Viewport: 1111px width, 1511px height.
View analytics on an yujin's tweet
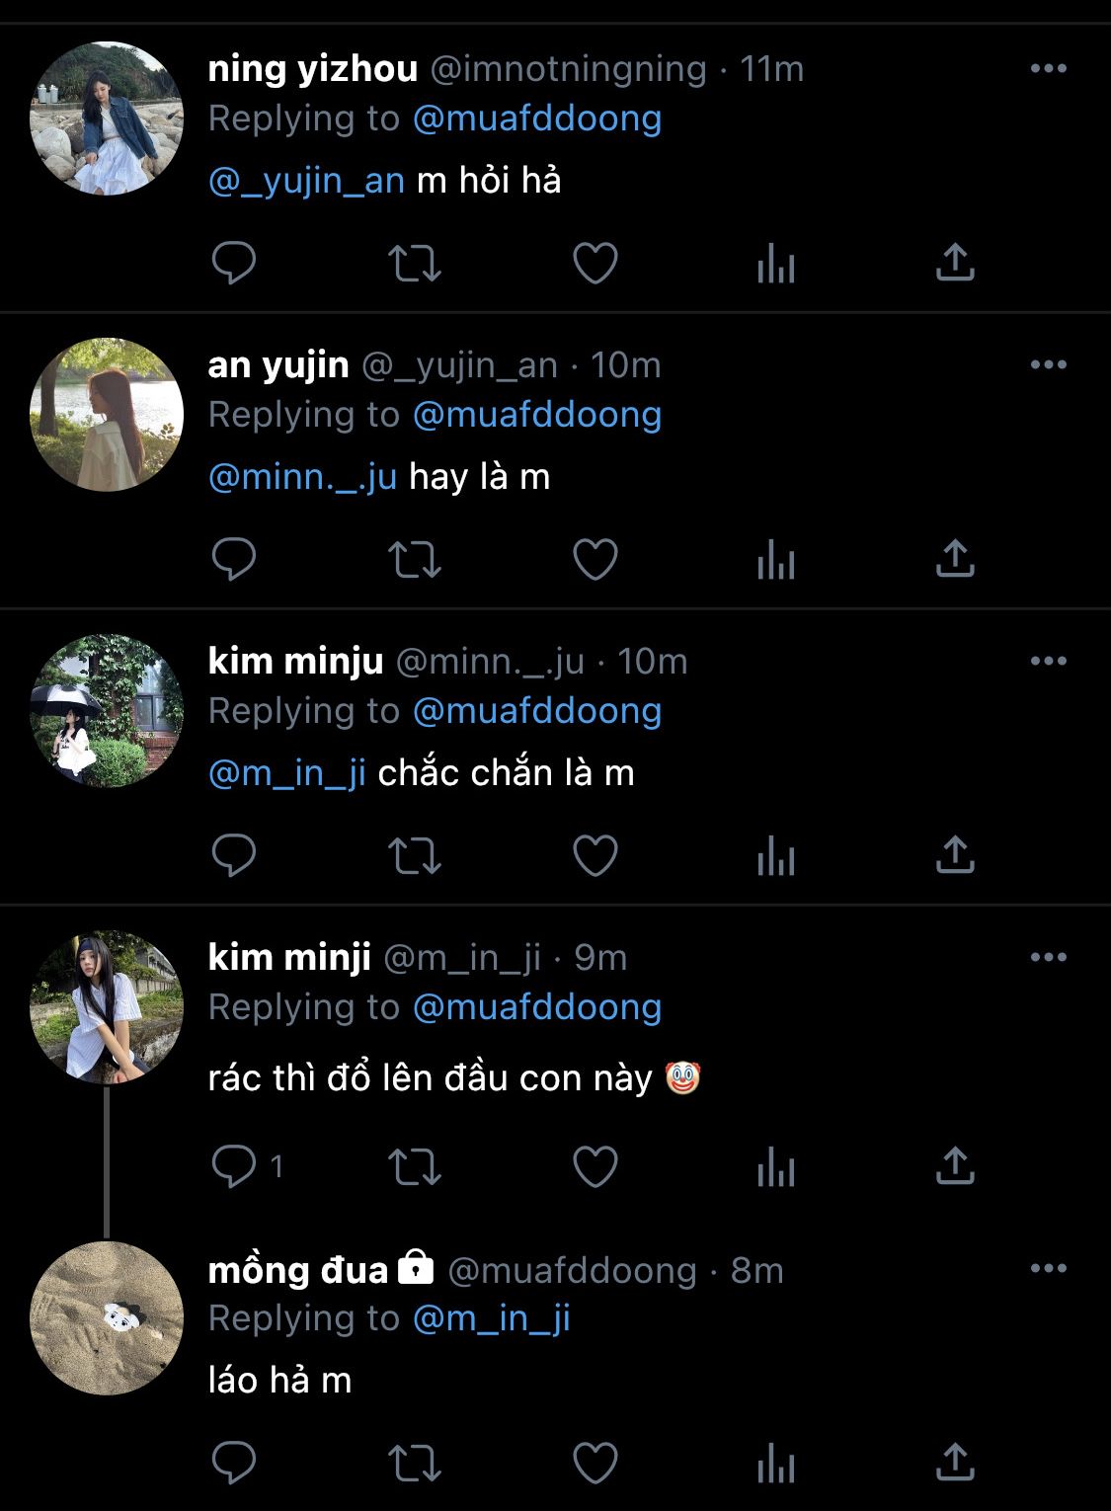[x=775, y=559]
